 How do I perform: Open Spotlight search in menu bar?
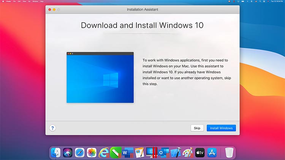pyautogui.click(x=260, y=1)
